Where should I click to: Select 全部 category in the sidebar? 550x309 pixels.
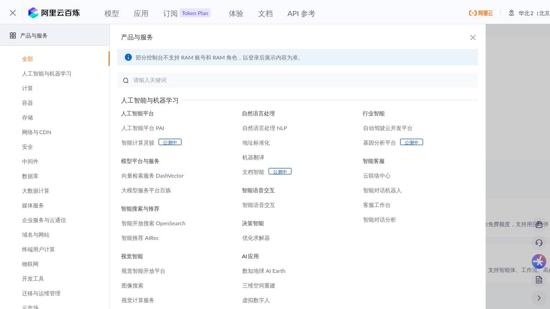pos(27,59)
